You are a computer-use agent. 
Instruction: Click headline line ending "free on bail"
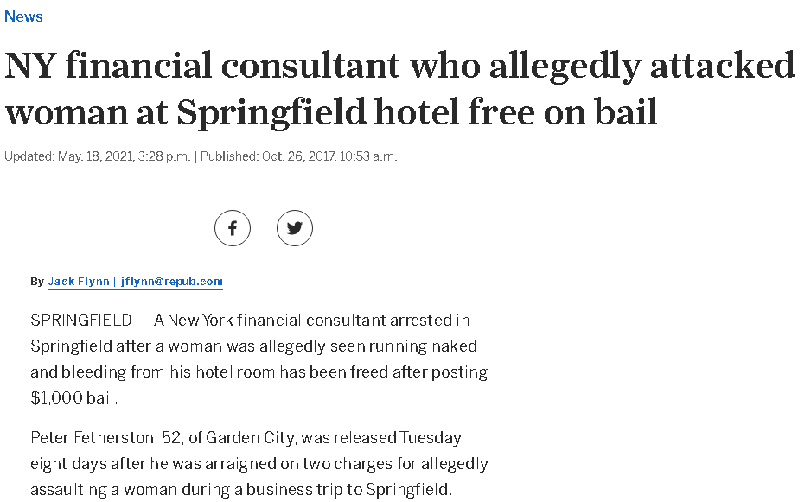[331, 112]
